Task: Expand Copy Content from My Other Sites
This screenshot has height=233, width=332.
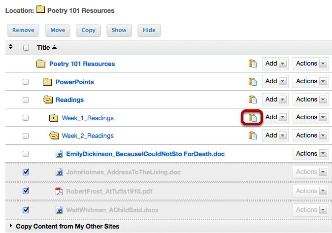Action: pyautogui.click(x=67, y=226)
